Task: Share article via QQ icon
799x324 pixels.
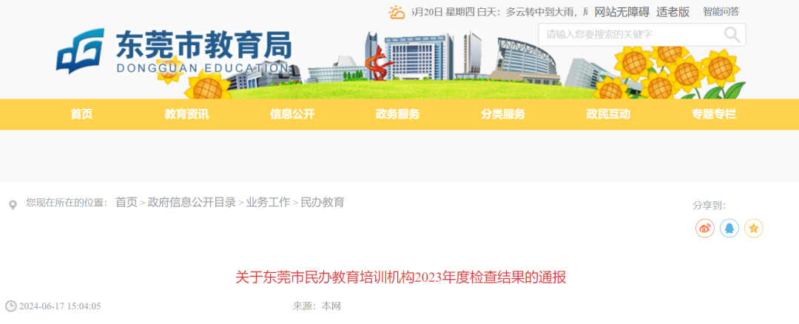Action: [729, 229]
